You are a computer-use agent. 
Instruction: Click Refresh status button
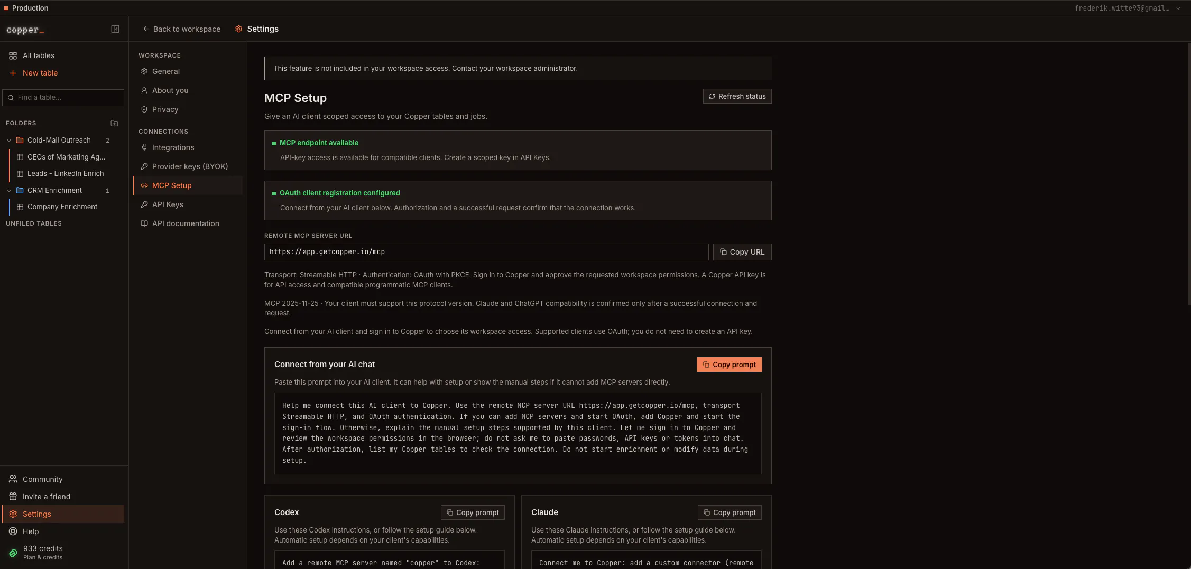click(x=737, y=96)
